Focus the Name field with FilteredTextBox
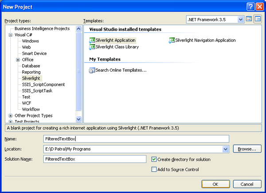The width and height of the screenshot is (266, 193). point(136,139)
